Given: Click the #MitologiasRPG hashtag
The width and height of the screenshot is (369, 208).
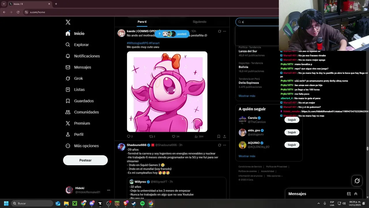Looking at the screenshot, I should click(138, 43).
